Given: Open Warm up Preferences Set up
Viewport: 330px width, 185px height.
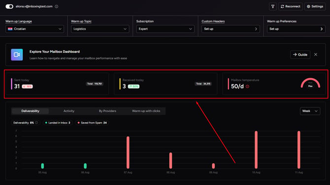Looking at the screenshot, I should pyautogui.click(x=296, y=29).
